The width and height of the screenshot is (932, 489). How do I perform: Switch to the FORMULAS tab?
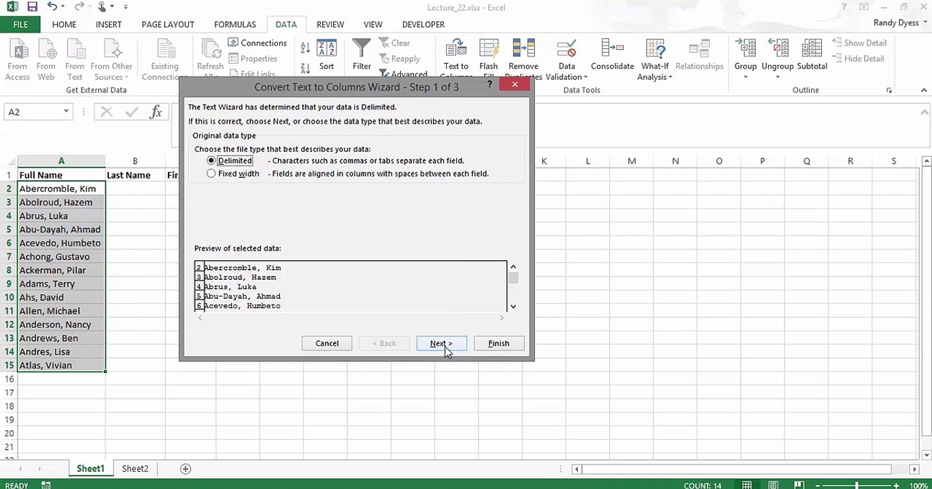(x=235, y=24)
